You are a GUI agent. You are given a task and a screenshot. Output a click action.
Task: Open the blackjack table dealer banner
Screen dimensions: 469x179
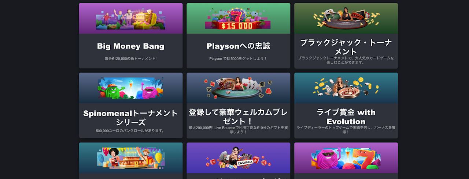(x=346, y=18)
